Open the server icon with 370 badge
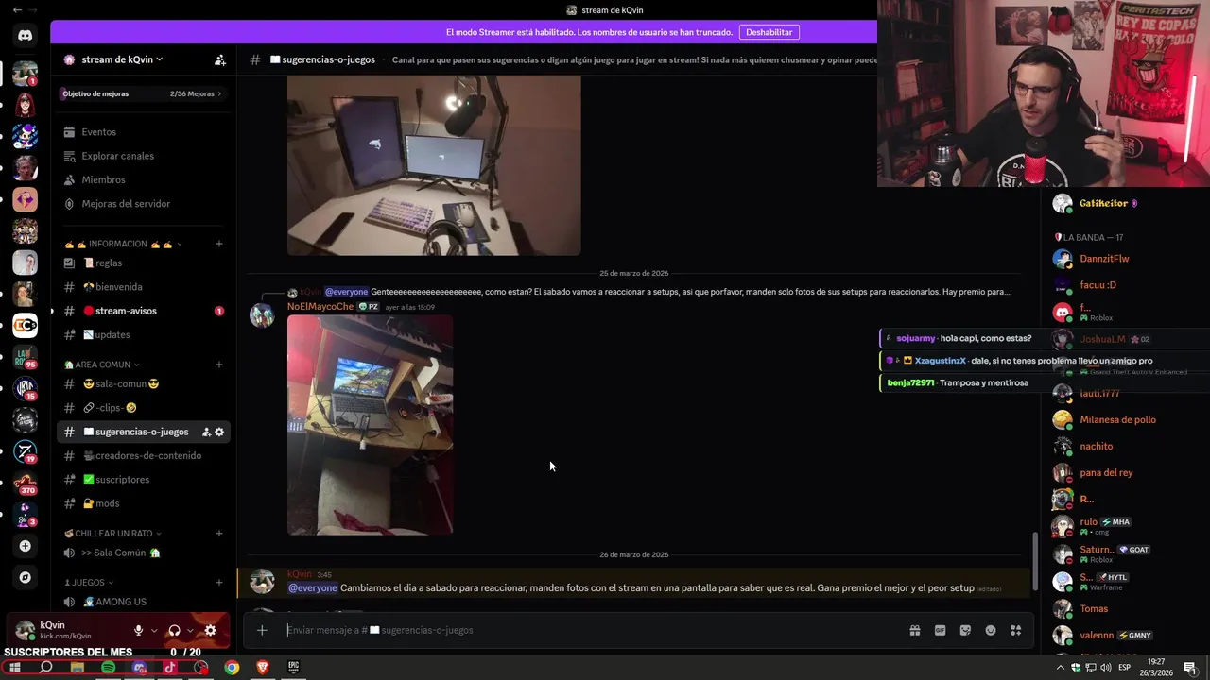1210x680 pixels. 25,483
